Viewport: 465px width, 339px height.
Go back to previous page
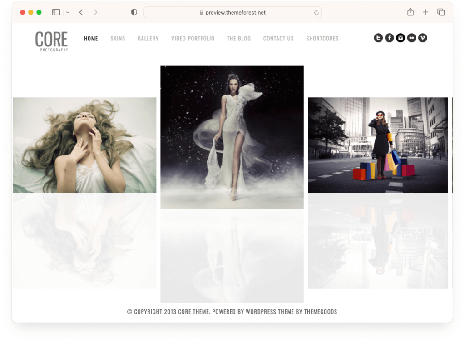tap(81, 12)
